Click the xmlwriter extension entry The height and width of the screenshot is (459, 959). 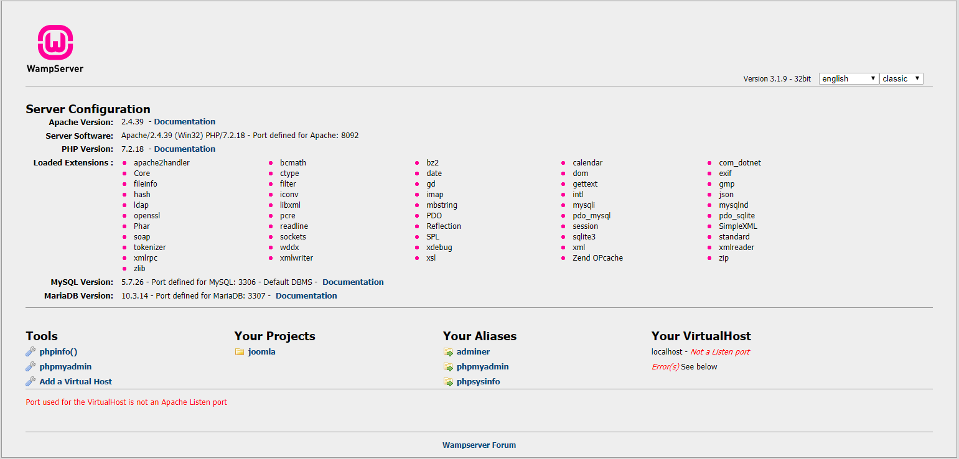click(297, 258)
